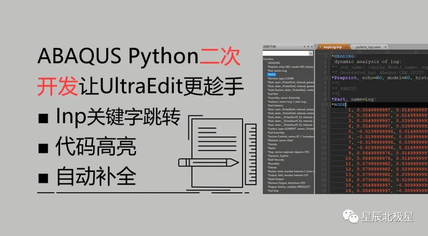Select the Function root node
Image resolution: width=428 pixels, height=236 pixels.
[x=268, y=59]
